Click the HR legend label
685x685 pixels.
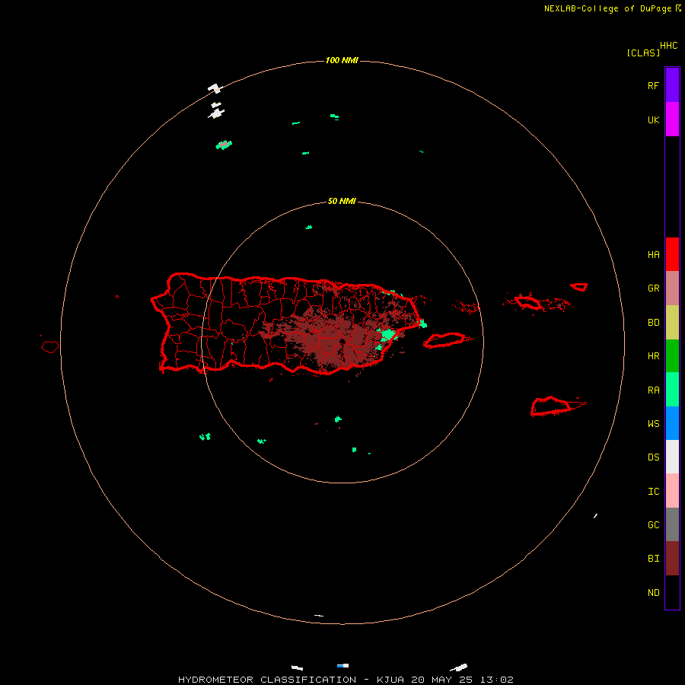point(653,356)
